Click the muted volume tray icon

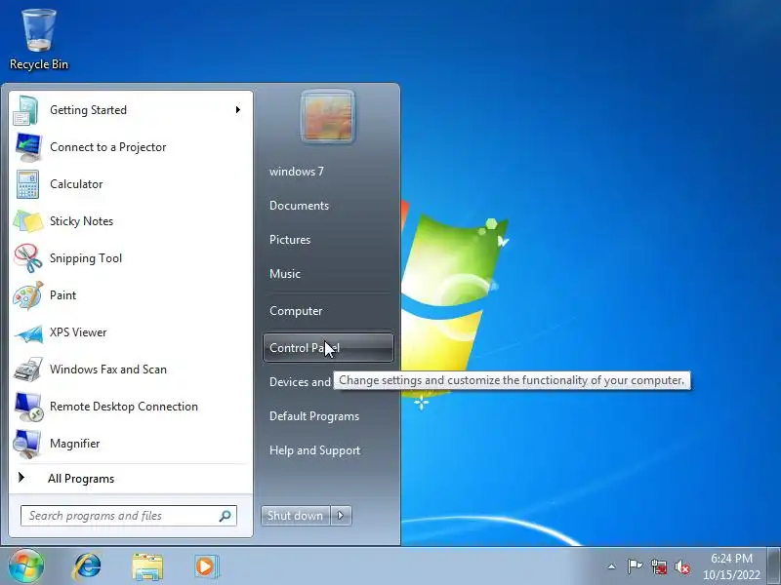click(682, 566)
